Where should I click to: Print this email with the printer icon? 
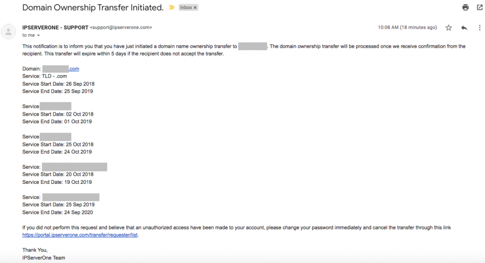(465, 8)
